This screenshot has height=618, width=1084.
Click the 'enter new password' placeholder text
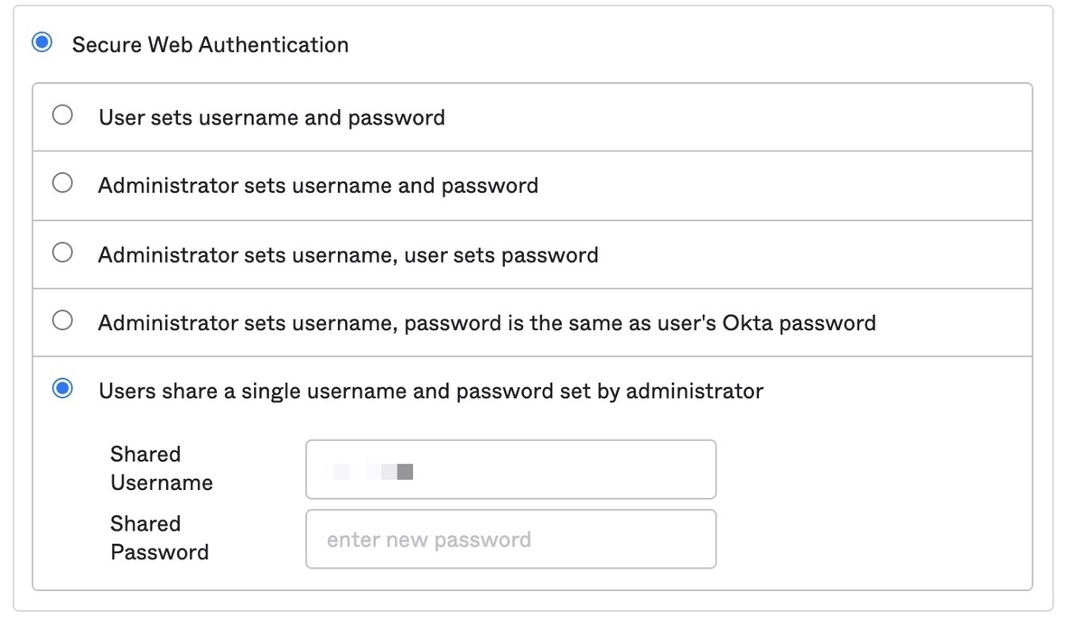tap(428, 540)
